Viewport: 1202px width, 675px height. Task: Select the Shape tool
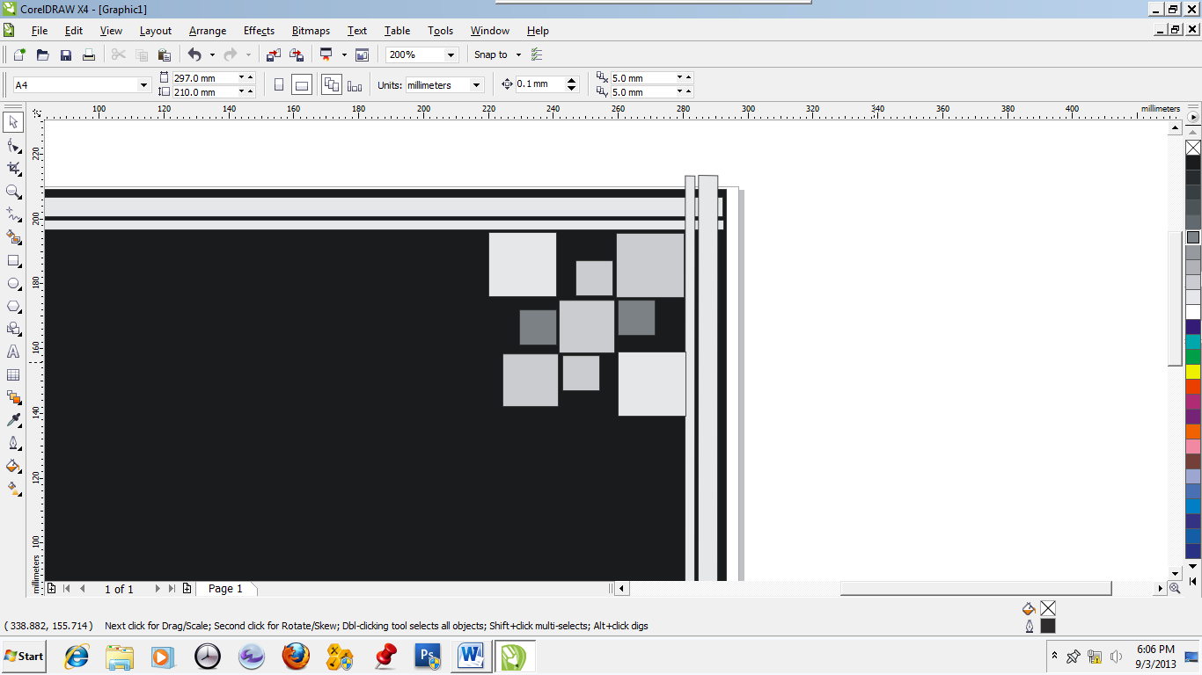[x=13, y=146]
